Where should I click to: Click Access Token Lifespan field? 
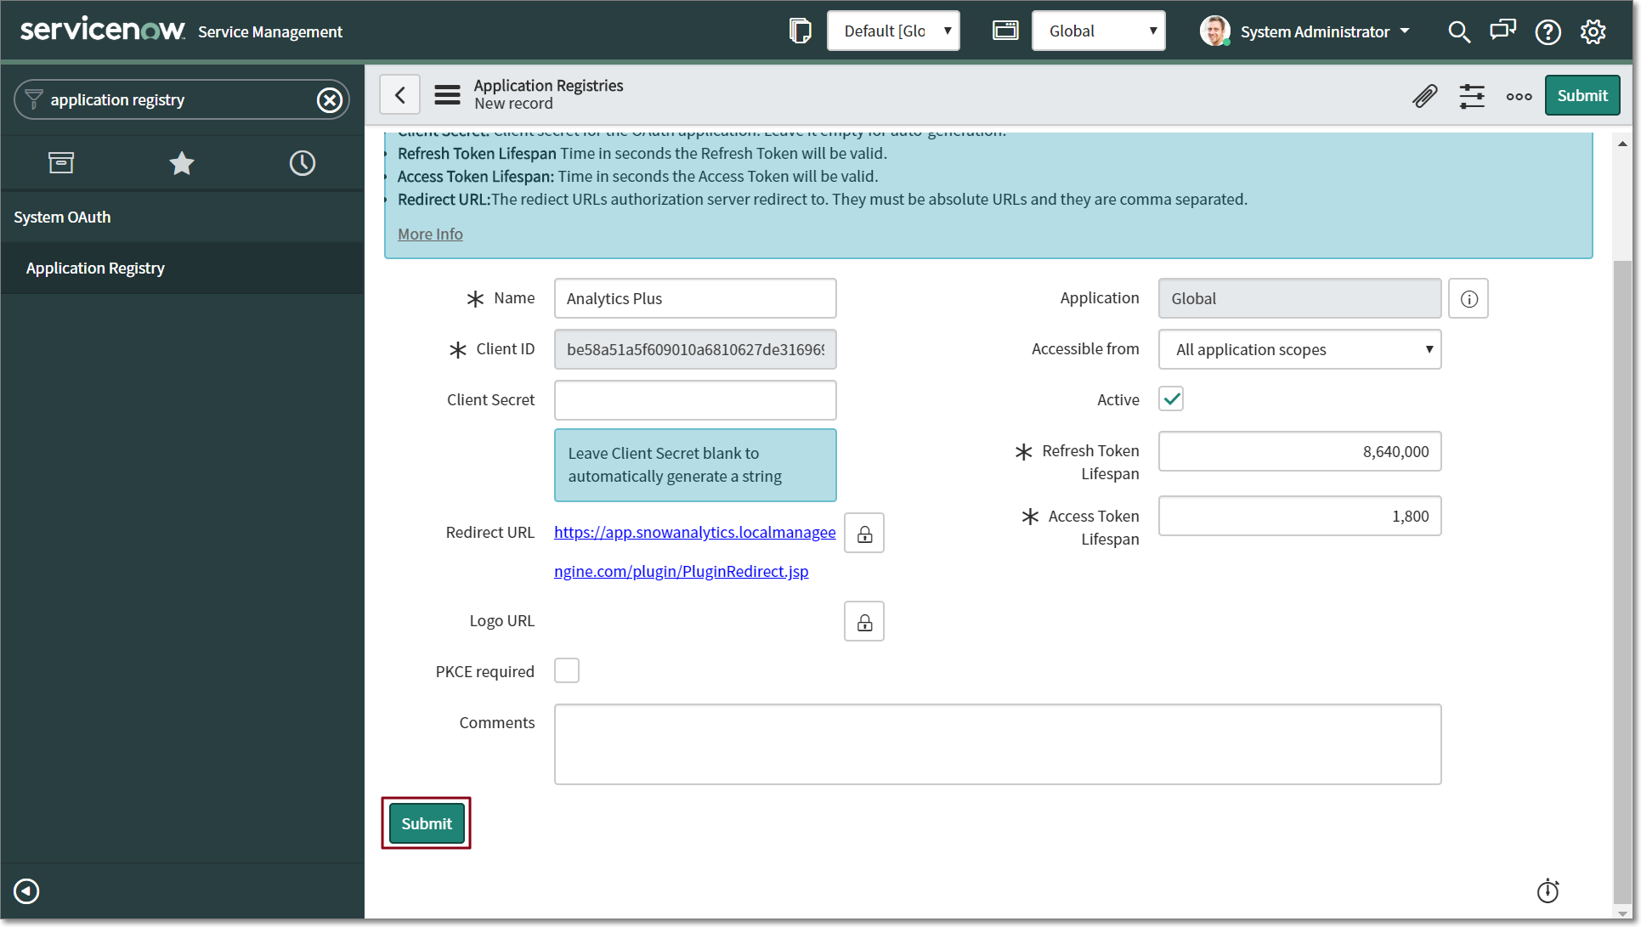[x=1299, y=517]
